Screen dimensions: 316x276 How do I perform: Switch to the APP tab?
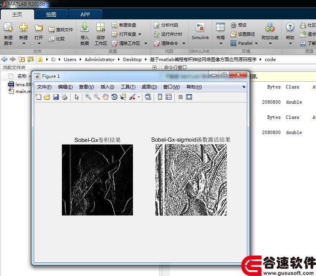point(85,14)
